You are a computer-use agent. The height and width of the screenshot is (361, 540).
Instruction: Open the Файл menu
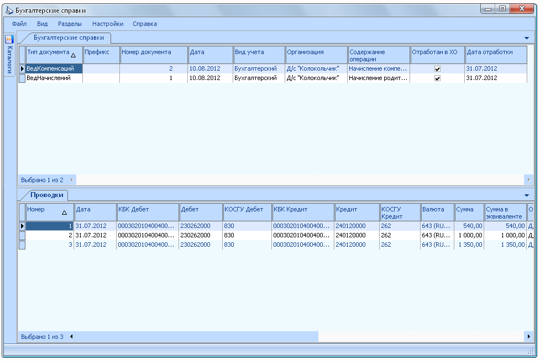[19, 24]
